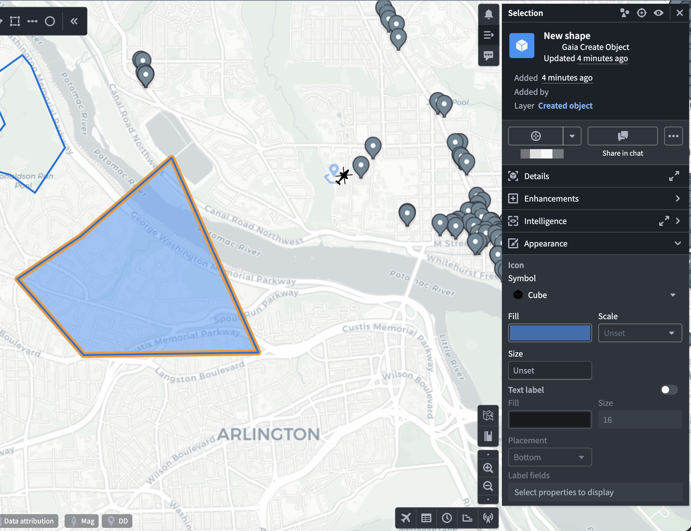
Task: Open the list panel icon below the bell
Action: click(488, 35)
